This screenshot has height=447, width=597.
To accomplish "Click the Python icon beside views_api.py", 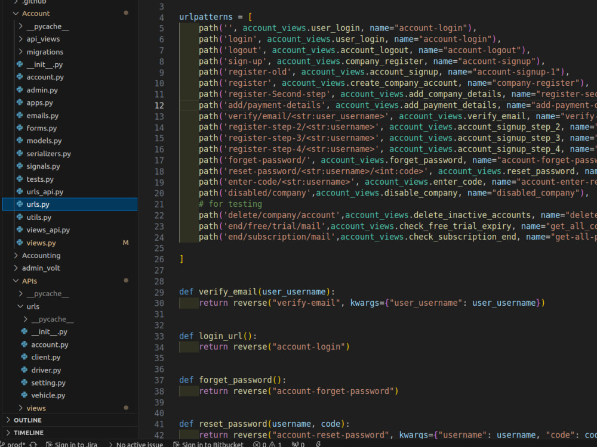I will pyautogui.click(x=20, y=229).
